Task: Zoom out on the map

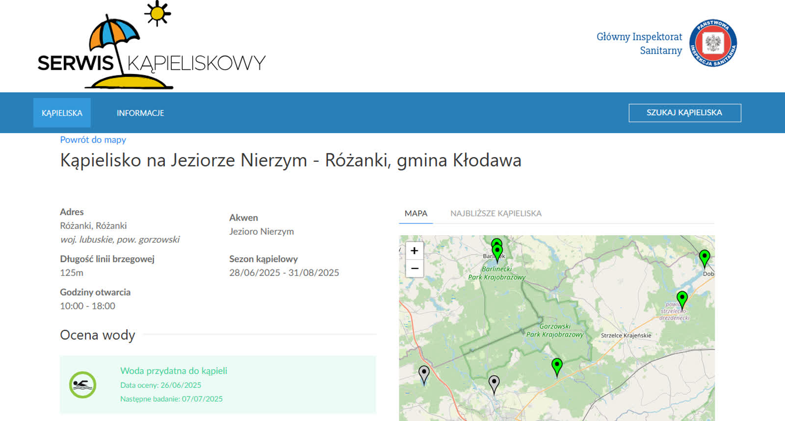Action: [415, 269]
